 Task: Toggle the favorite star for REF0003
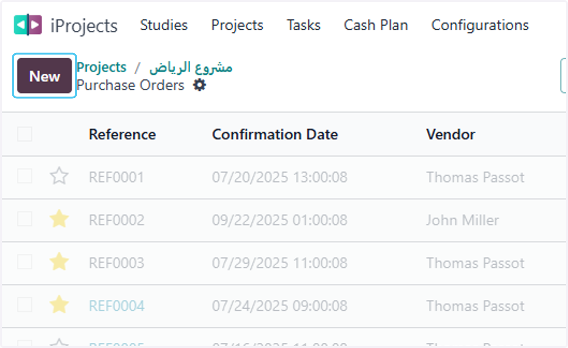tap(59, 262)
